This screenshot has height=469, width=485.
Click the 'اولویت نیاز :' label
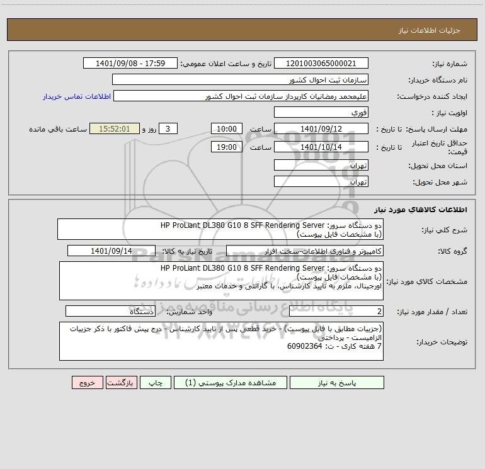coord(449,113)
